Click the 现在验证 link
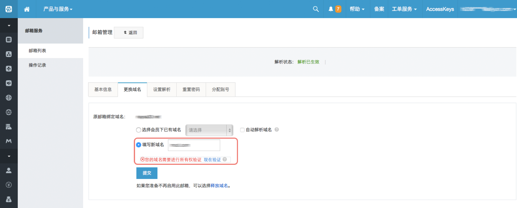 point(212,160)
